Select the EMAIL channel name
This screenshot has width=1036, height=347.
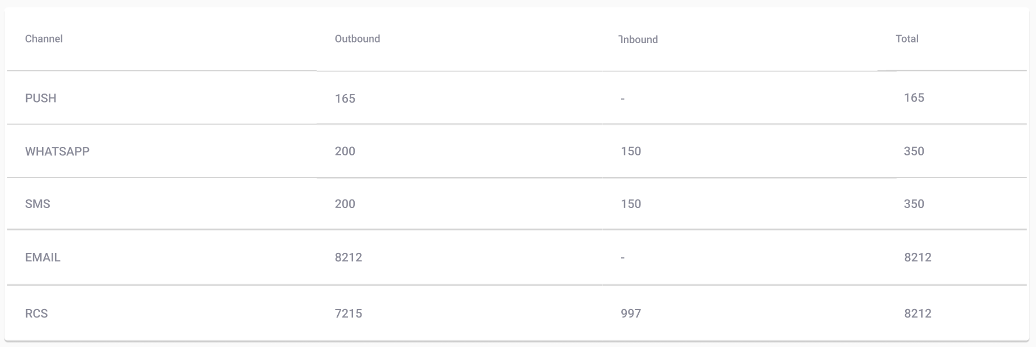tap(43, 257)
